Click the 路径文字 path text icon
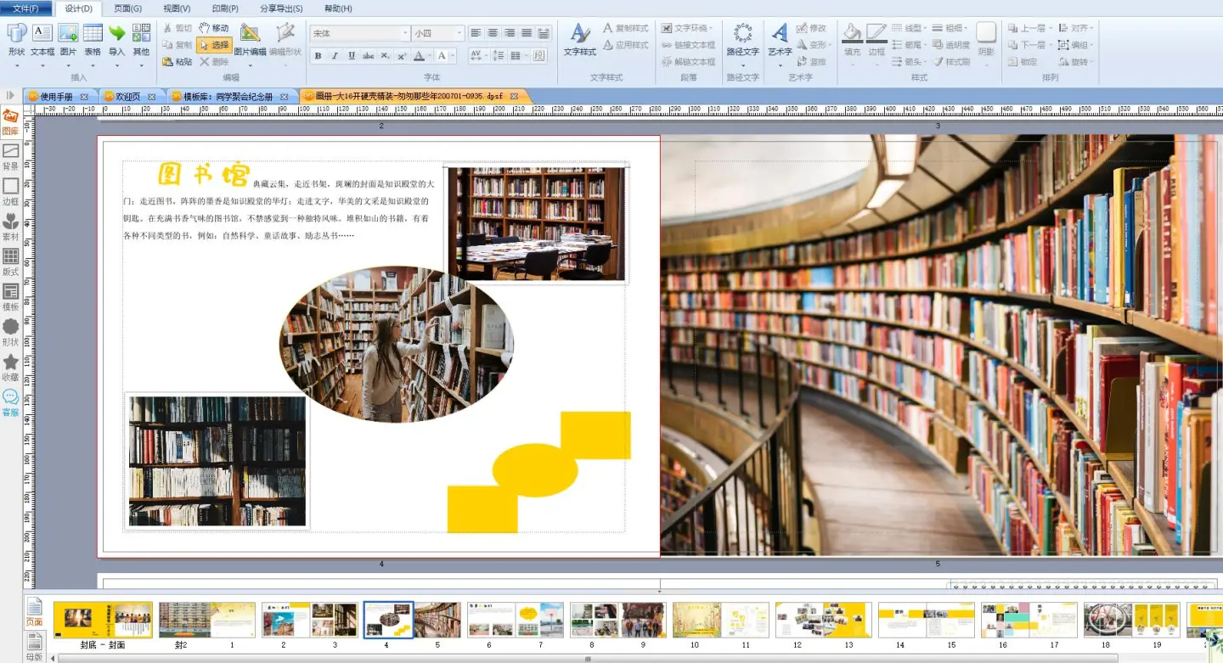 click(x=742, y=41)
